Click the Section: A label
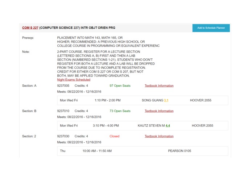252x179 pixels. click(29, 86)
